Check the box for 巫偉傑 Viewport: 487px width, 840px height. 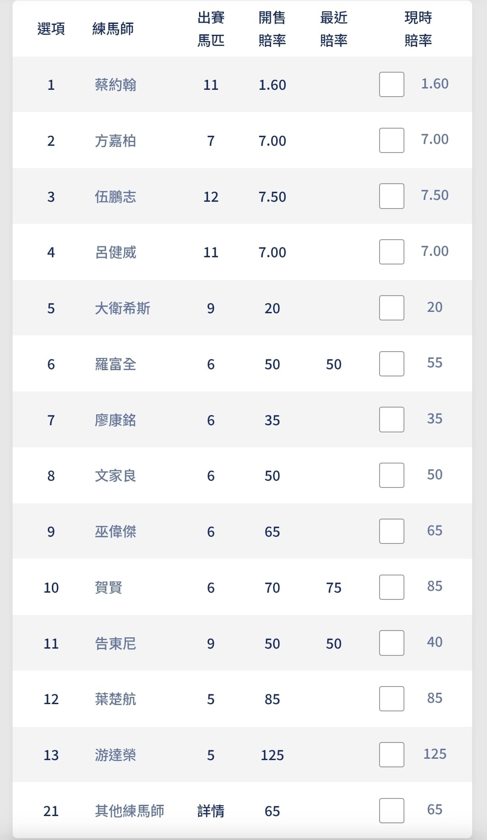coord(391,531)
